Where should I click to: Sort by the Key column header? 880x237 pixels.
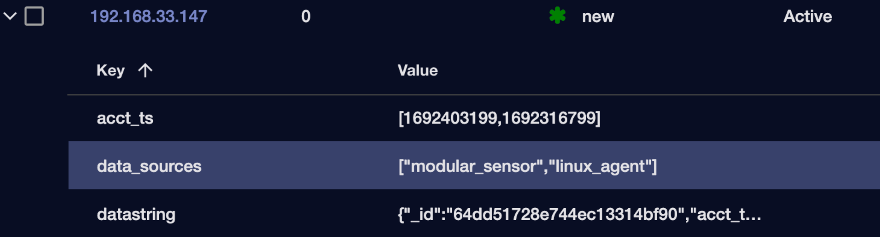pyautogui.click(x=111, y=71)
